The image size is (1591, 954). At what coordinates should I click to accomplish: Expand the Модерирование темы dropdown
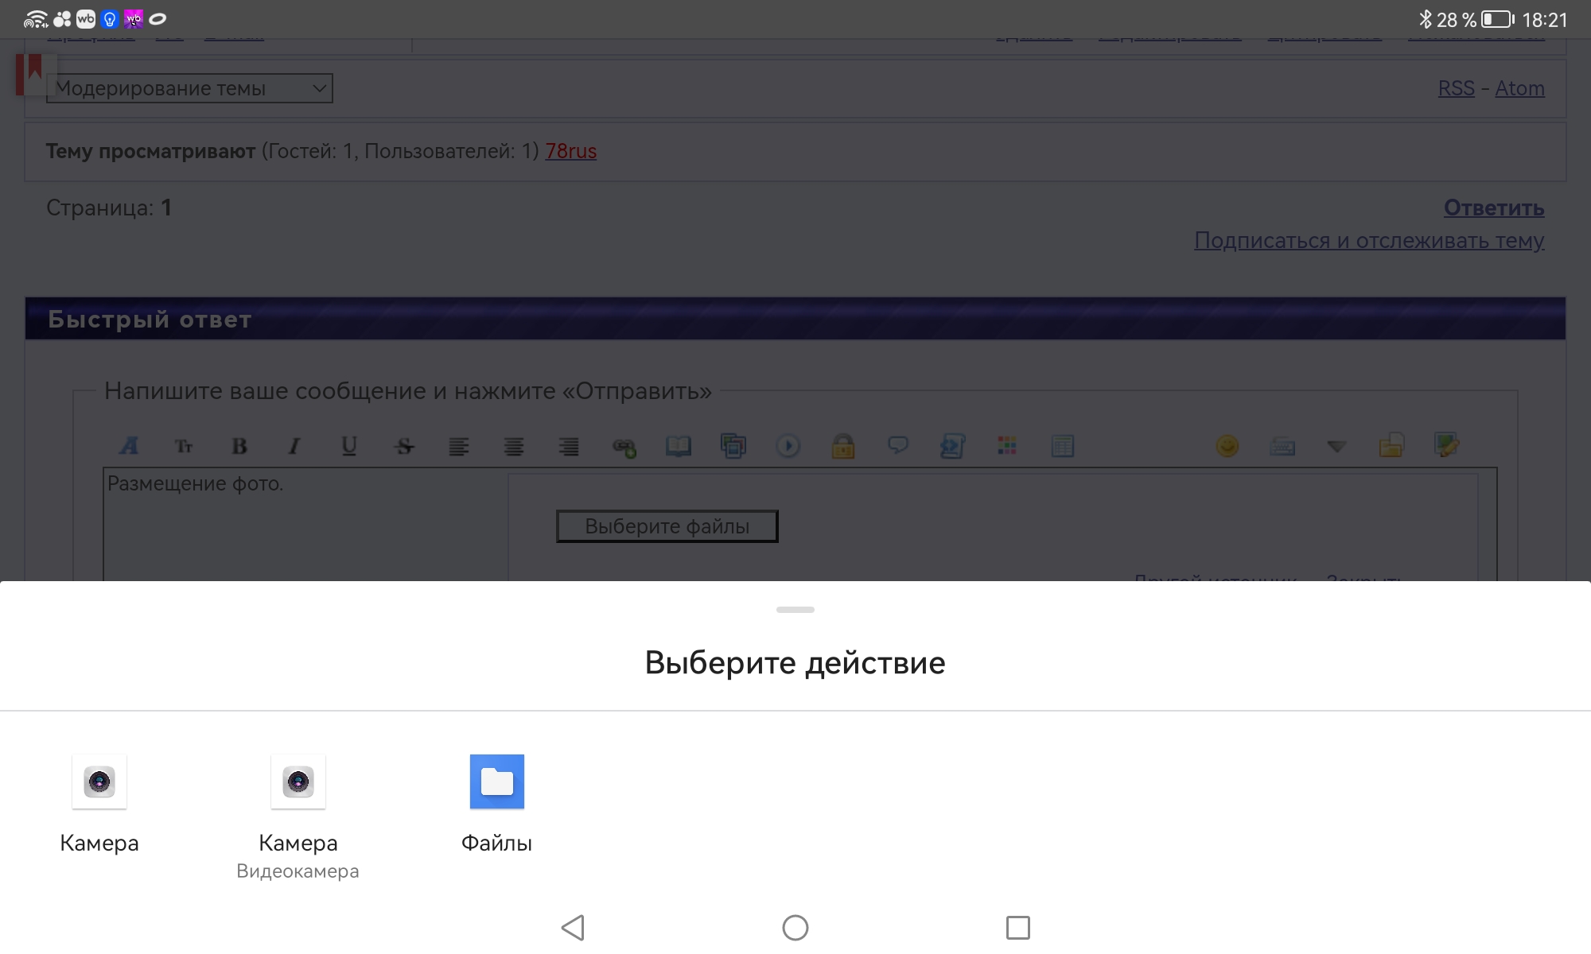point(189,88)
